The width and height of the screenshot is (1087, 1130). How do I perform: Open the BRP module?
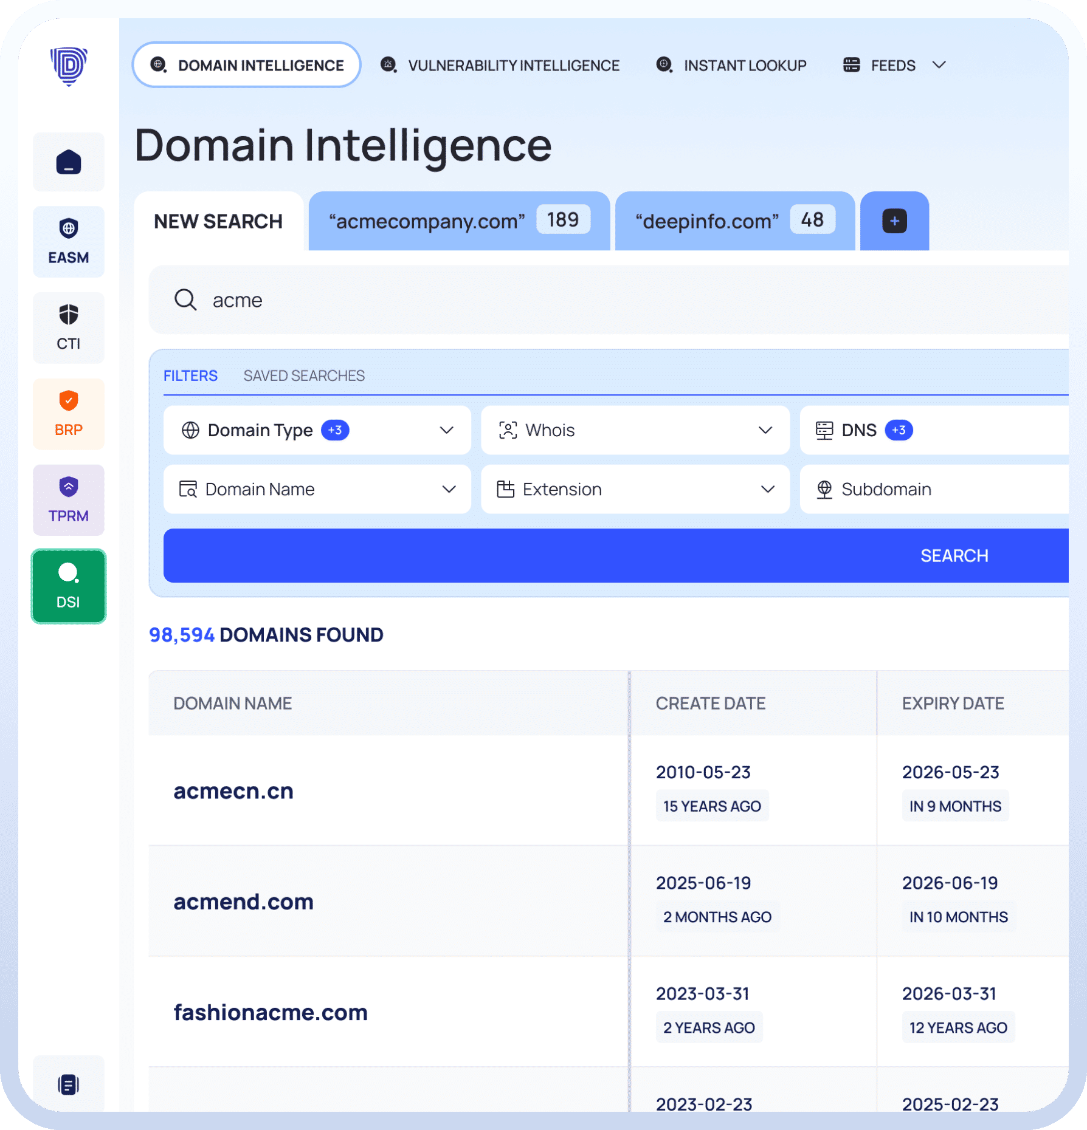pos(69,414)
